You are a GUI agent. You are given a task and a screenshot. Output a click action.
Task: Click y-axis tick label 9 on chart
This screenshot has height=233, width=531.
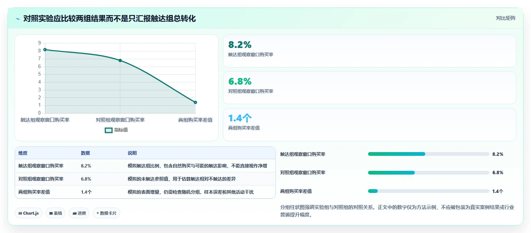coord(39,43)
